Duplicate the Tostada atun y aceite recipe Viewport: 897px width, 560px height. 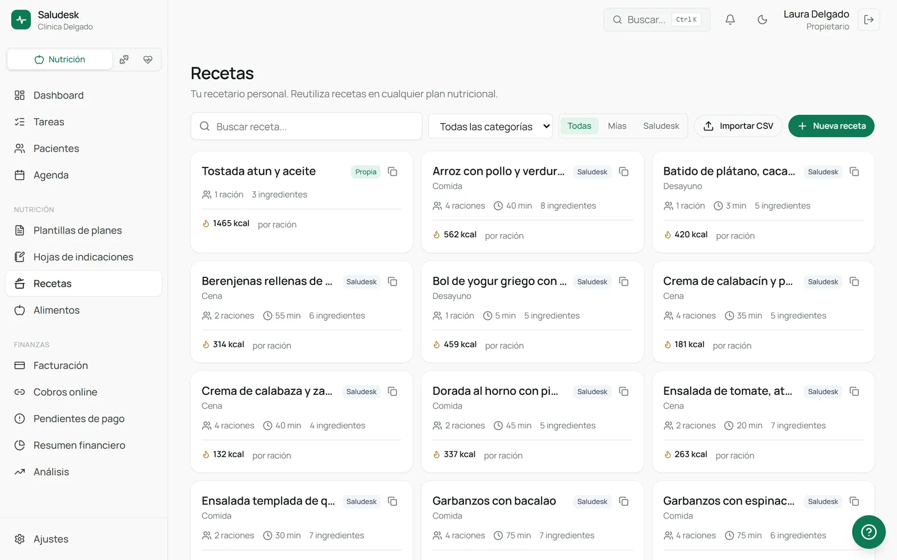pyautogui.click(x=392, y=171)
